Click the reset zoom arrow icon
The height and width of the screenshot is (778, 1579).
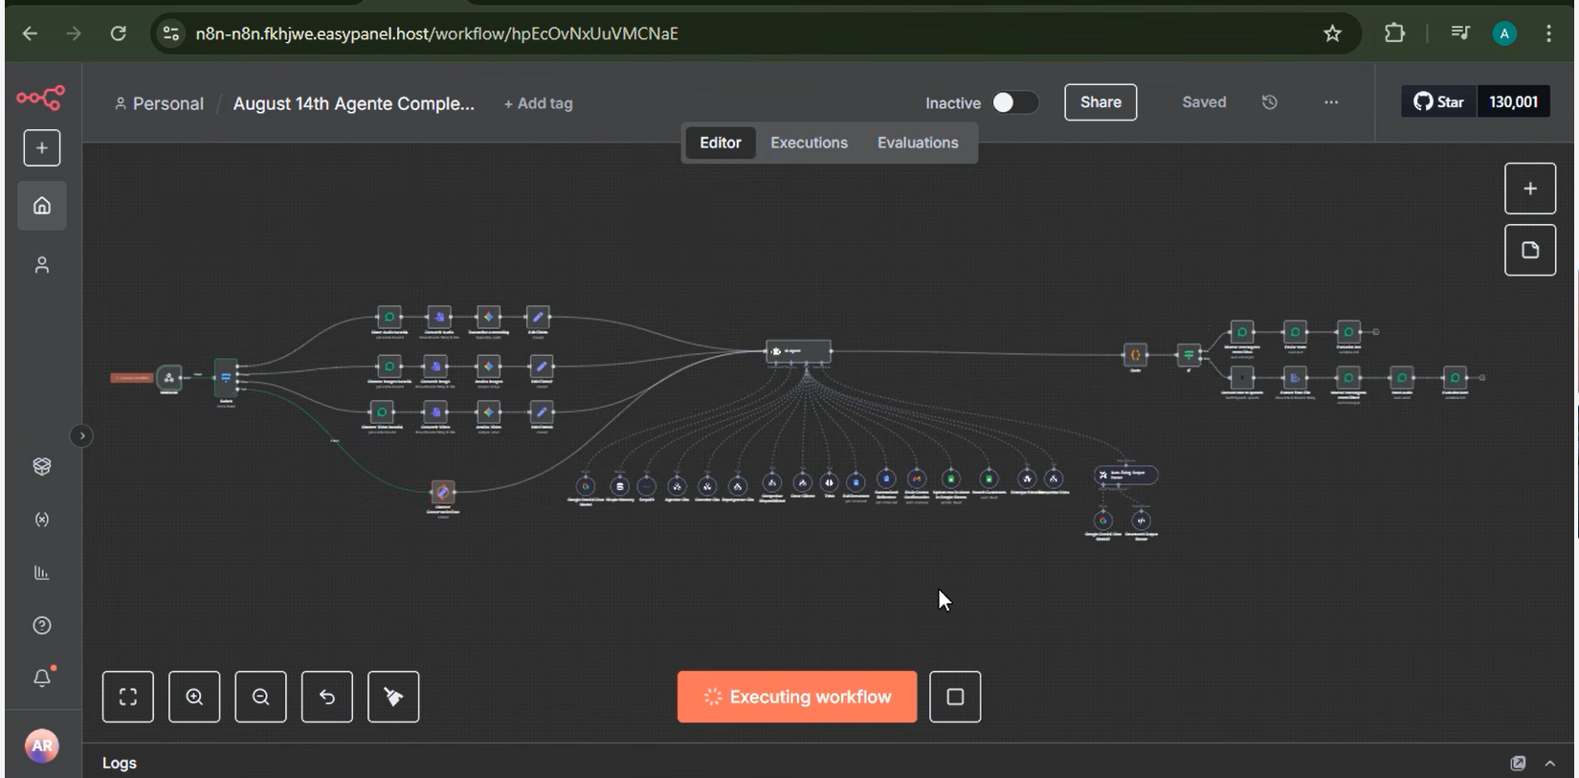point(327,697)
